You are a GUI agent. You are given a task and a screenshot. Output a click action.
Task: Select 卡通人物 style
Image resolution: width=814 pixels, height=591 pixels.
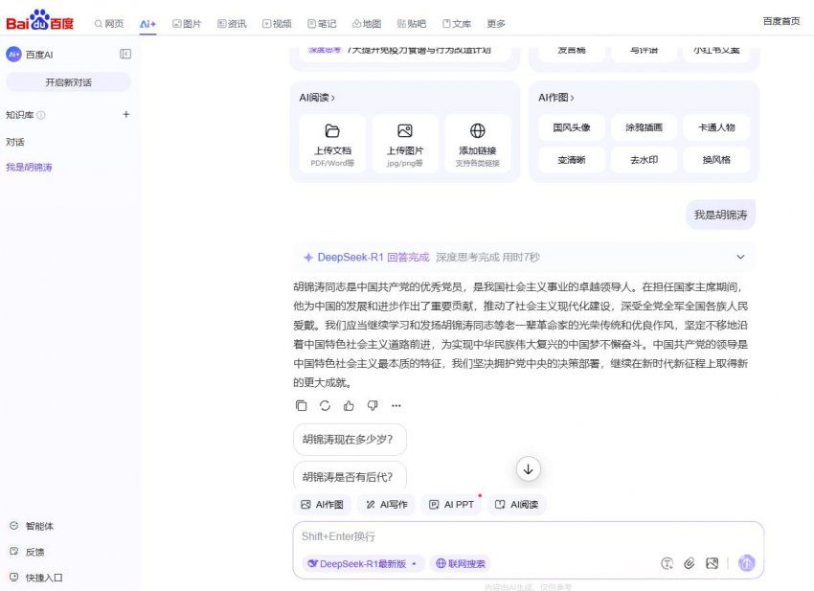coord(716,127)
